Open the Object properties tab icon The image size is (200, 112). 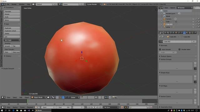coord(176,33)
